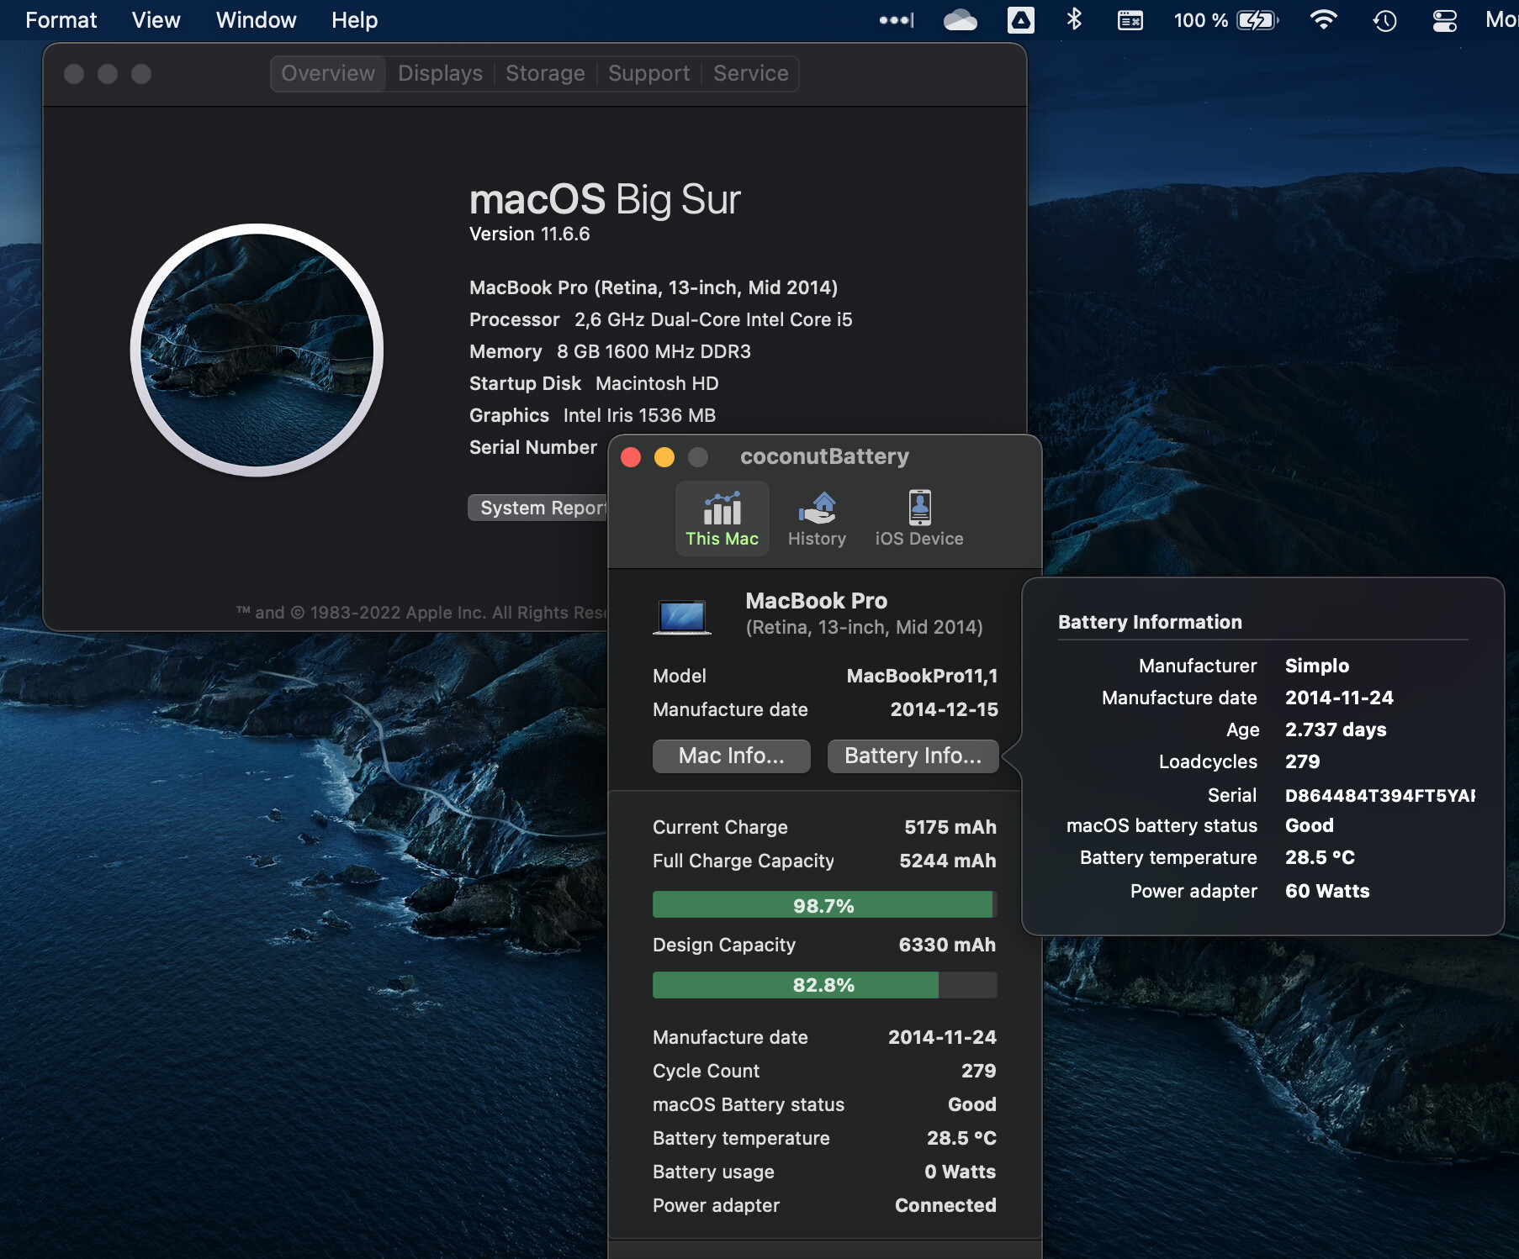Click the three-dots signal icon in menu bar
The image size is (1519, 1259).
click(x=897, y=20)
